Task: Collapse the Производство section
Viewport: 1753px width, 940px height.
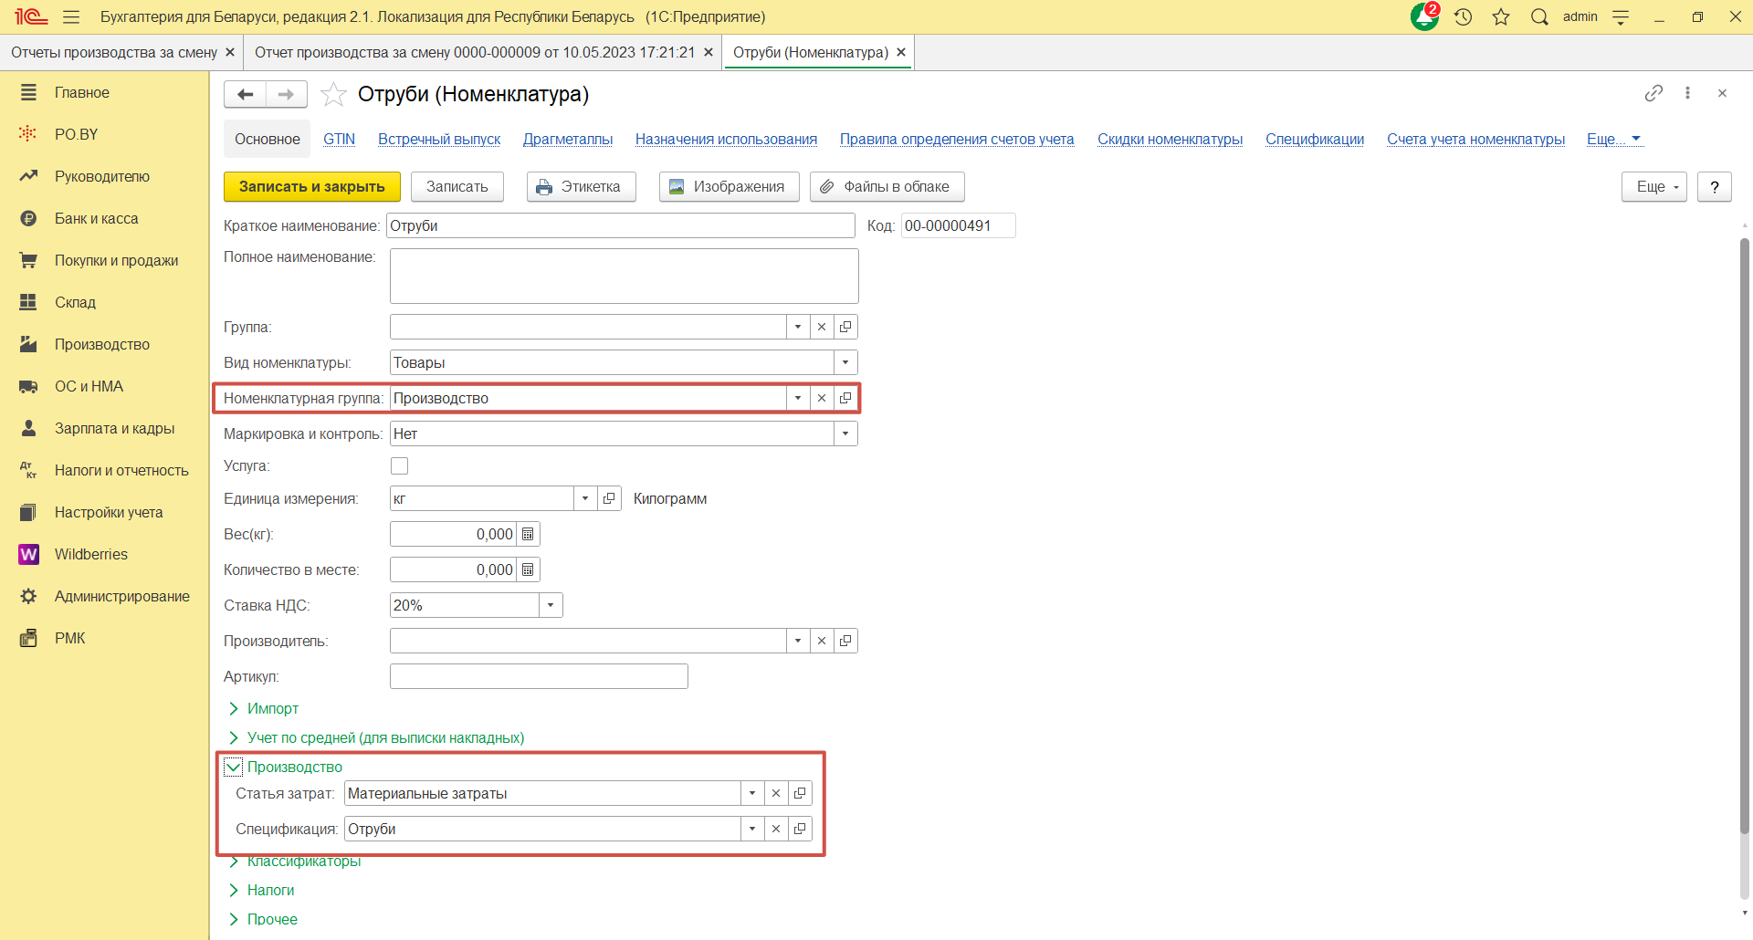Action: [x=234, y=767]
